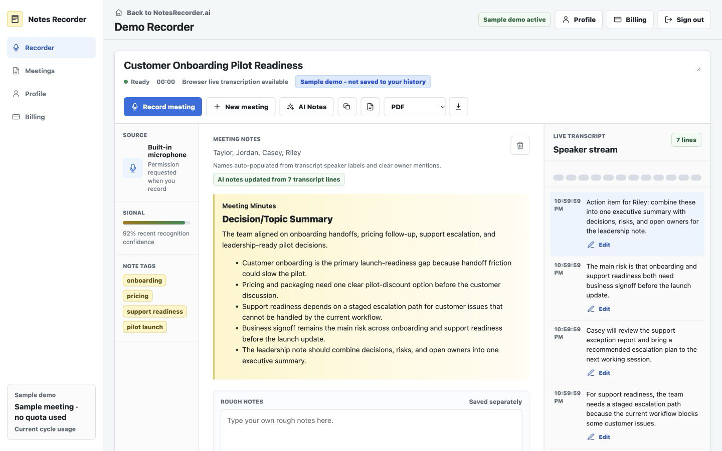Screen dimensions: 722x451
Task: Click the signal confidence bar
Action: point(156,222)
